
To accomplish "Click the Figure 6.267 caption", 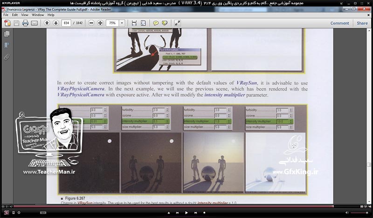I will [x=75, y=198].
